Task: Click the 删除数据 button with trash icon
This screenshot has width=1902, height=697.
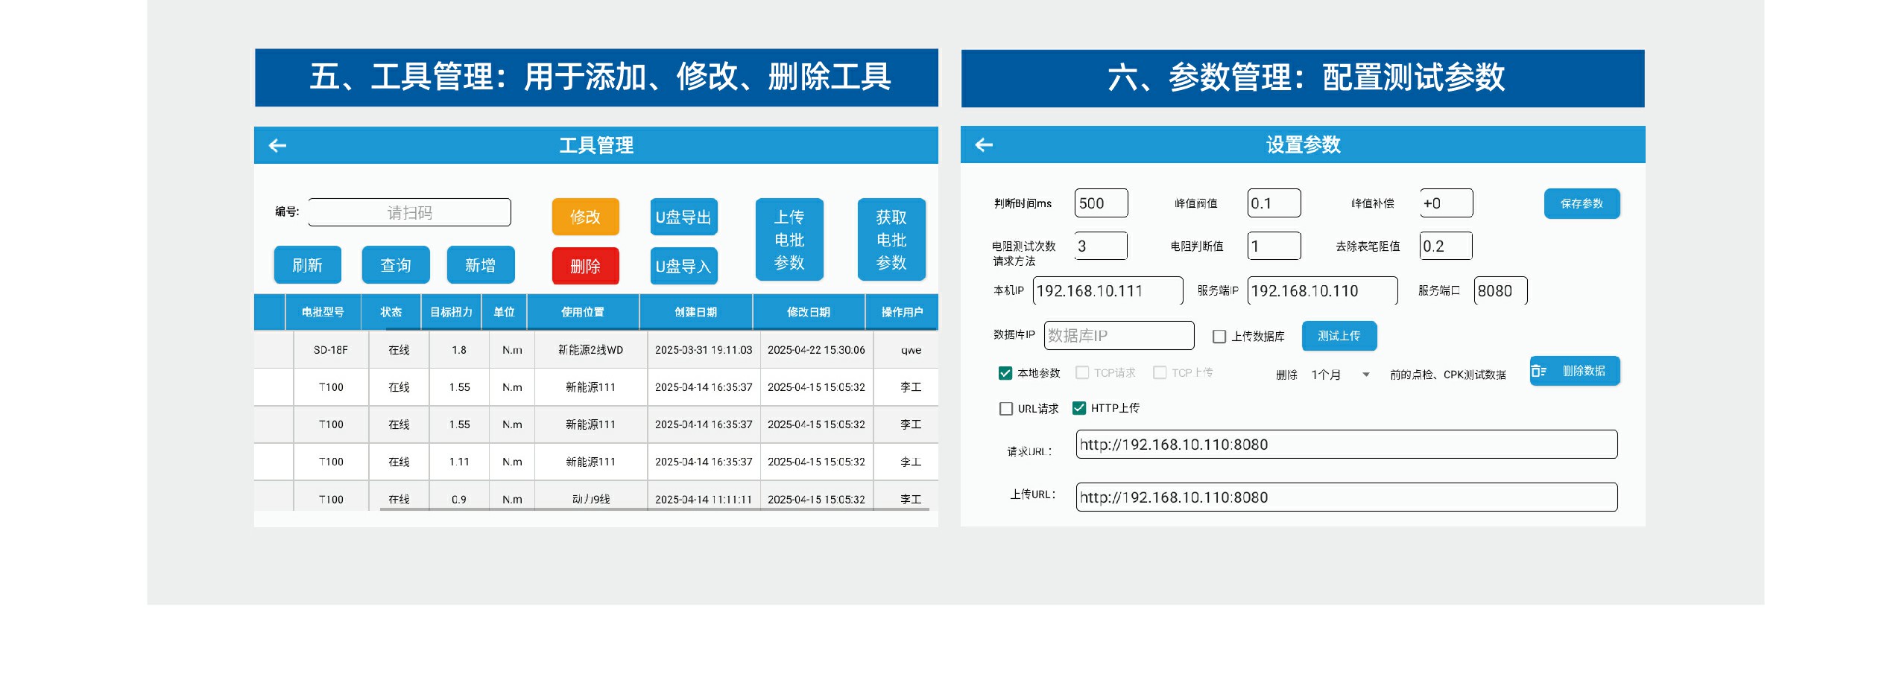Action: pyautogui.click(x=1574, y=371)
